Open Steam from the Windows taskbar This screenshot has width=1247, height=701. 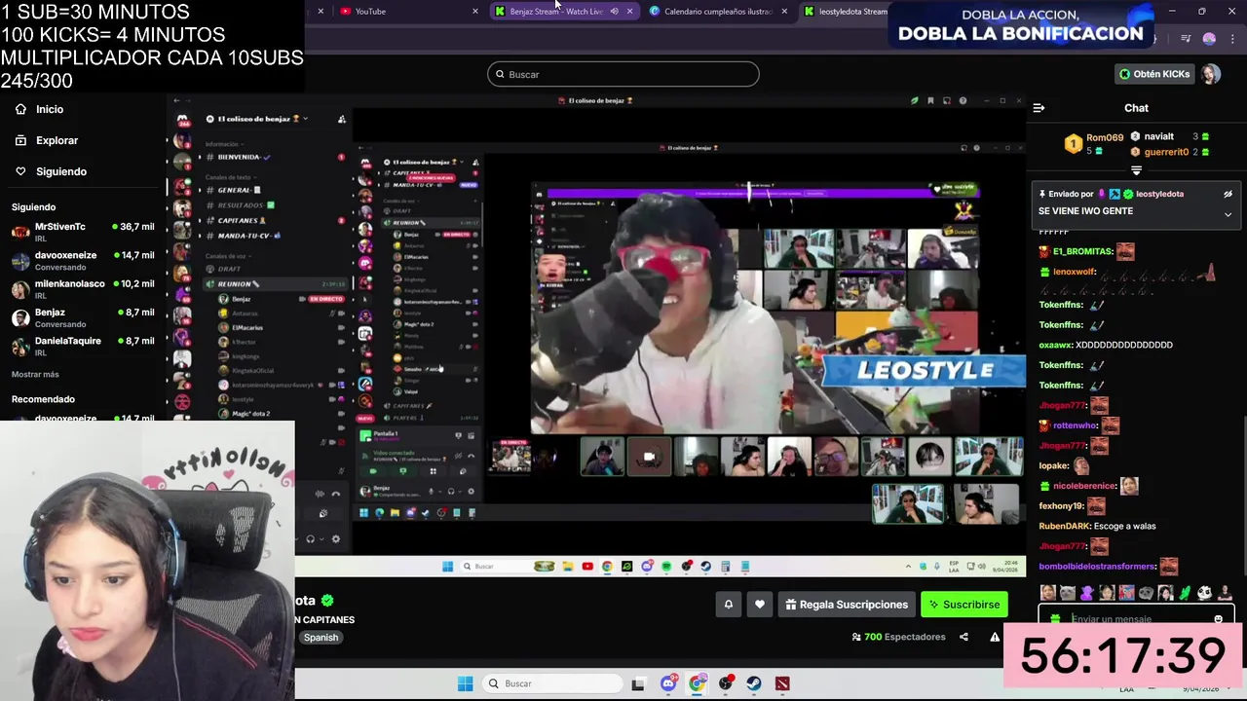(x=754, y=683)
